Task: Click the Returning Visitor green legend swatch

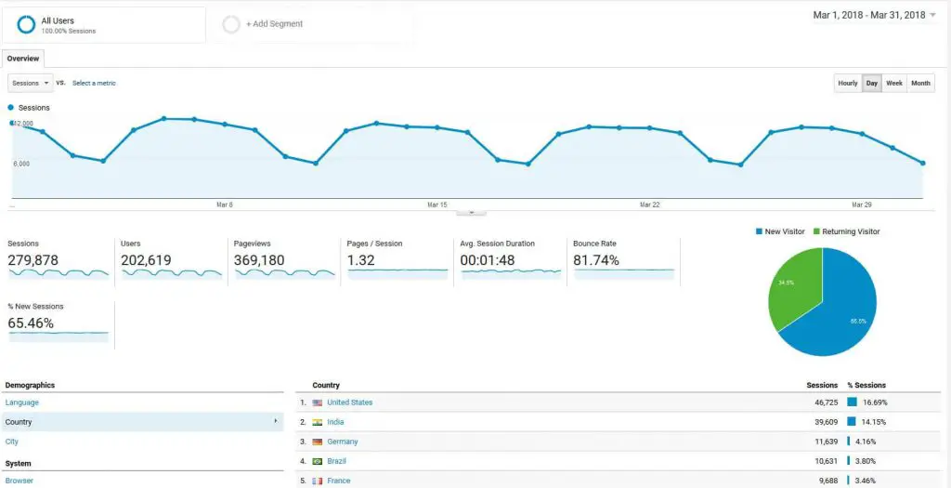Action: 815,231
